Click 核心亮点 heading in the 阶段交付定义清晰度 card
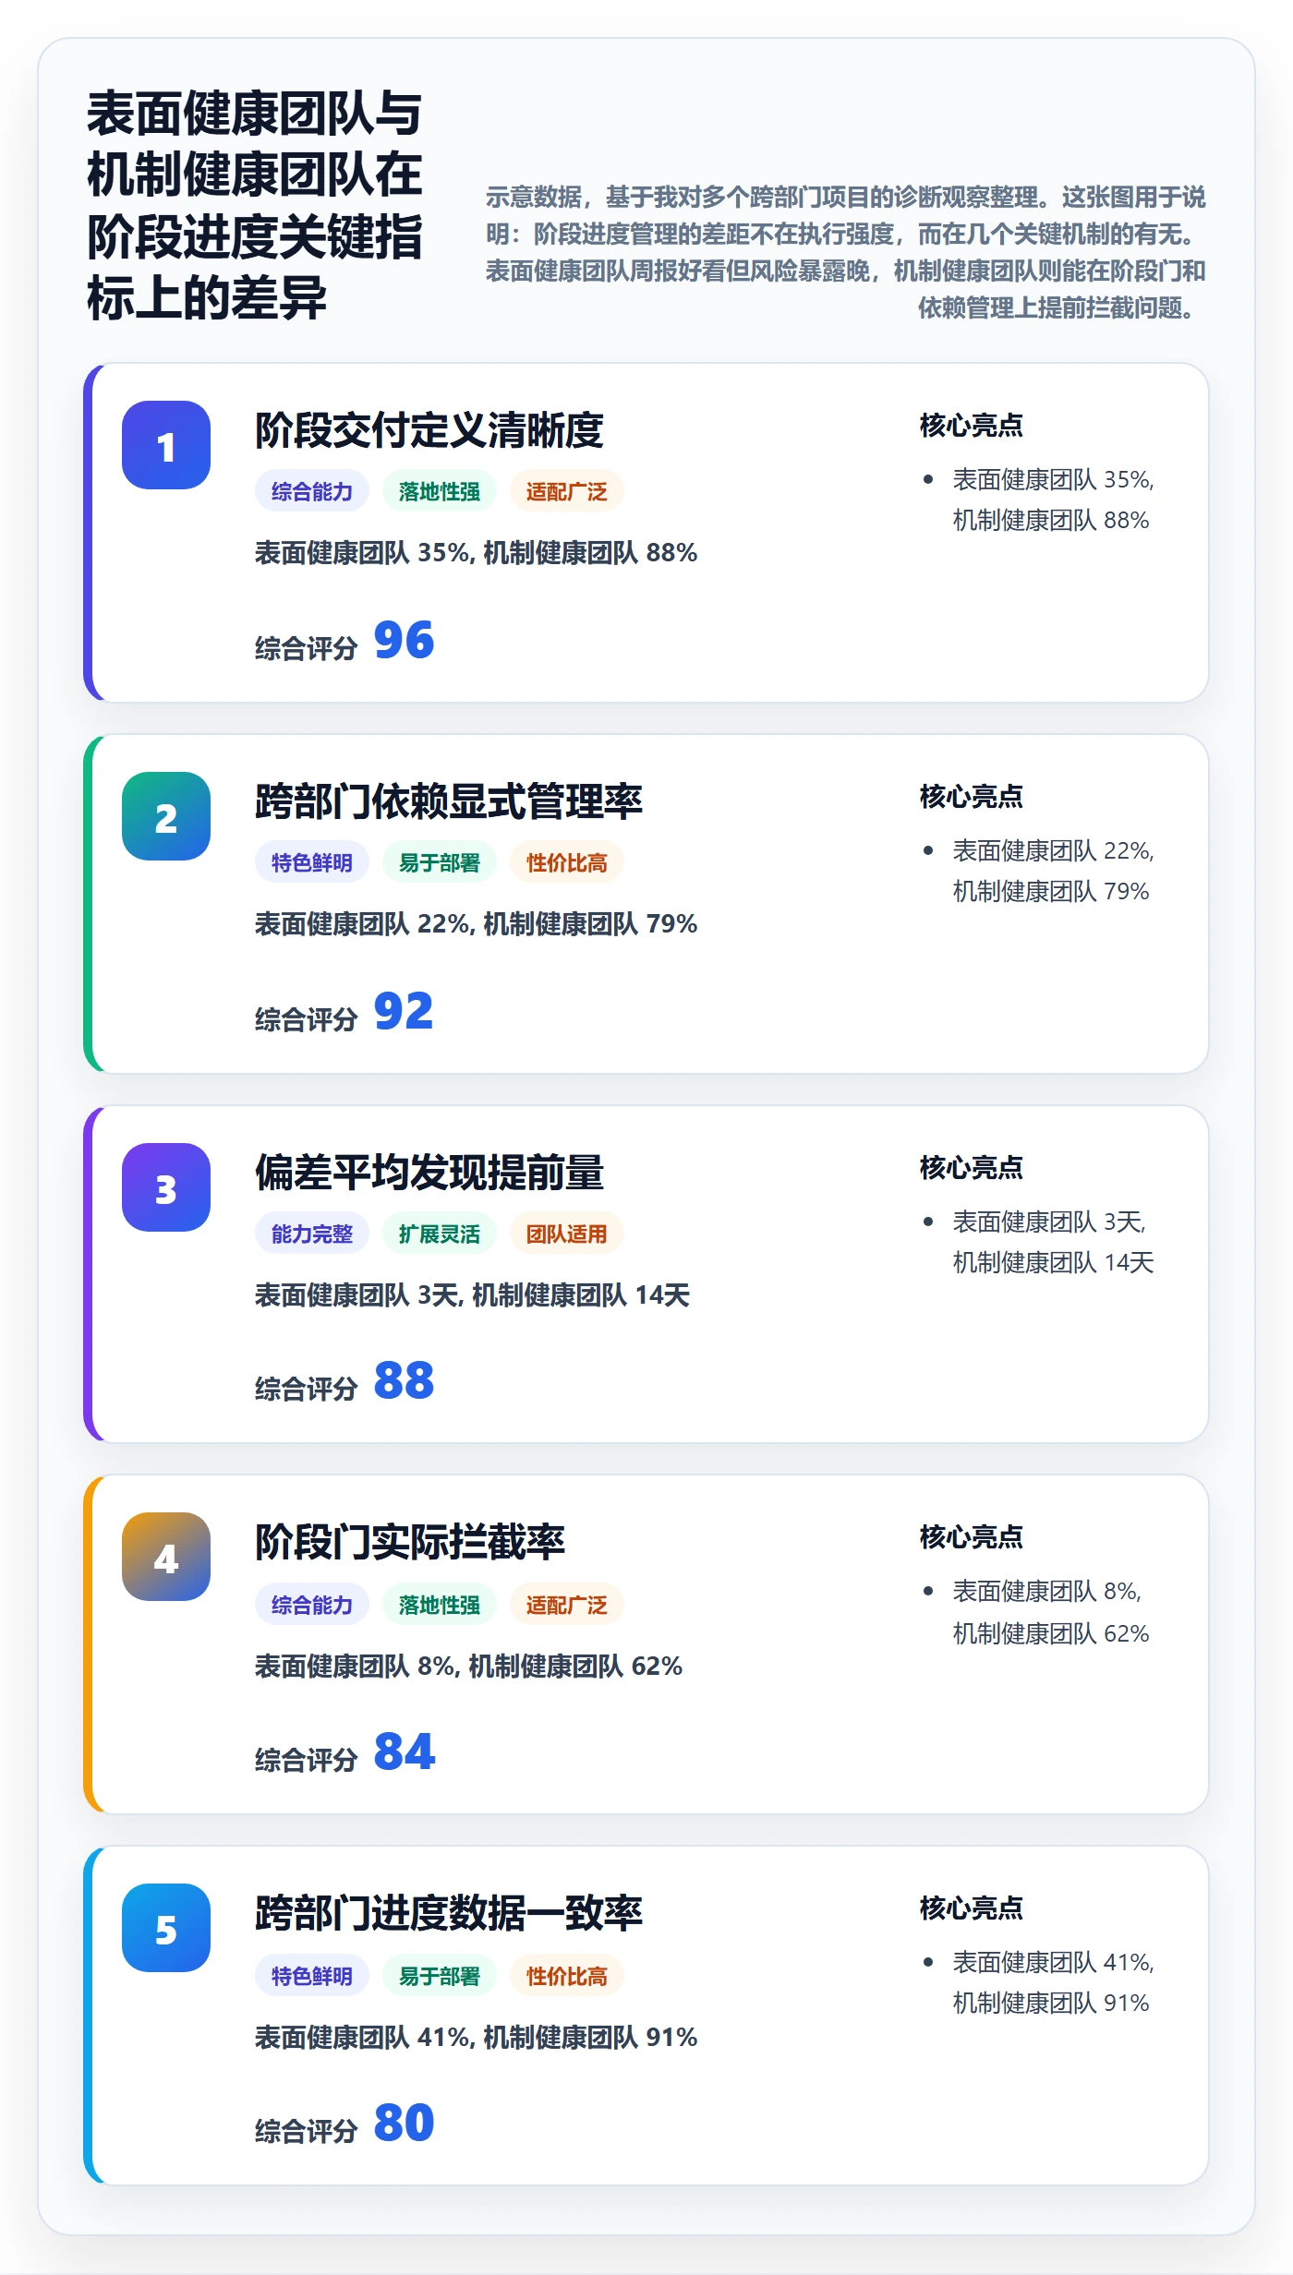The image size is (1293, 2275). 972,426
